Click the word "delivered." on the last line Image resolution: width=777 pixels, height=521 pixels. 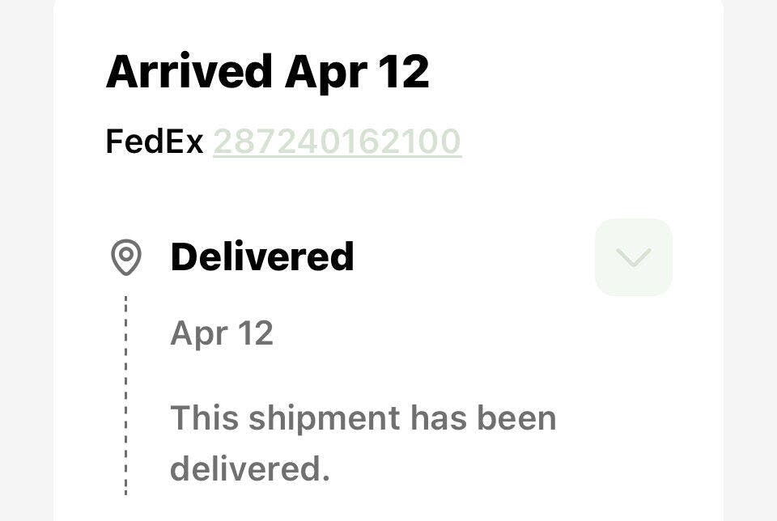point(249,468)
